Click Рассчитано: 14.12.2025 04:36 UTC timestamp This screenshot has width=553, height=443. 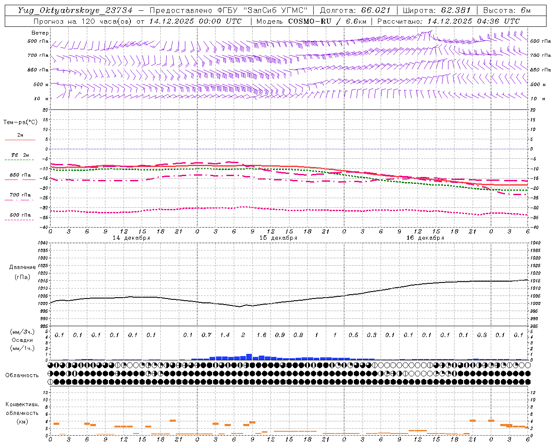pyautogui.click(x=448, y=21)
